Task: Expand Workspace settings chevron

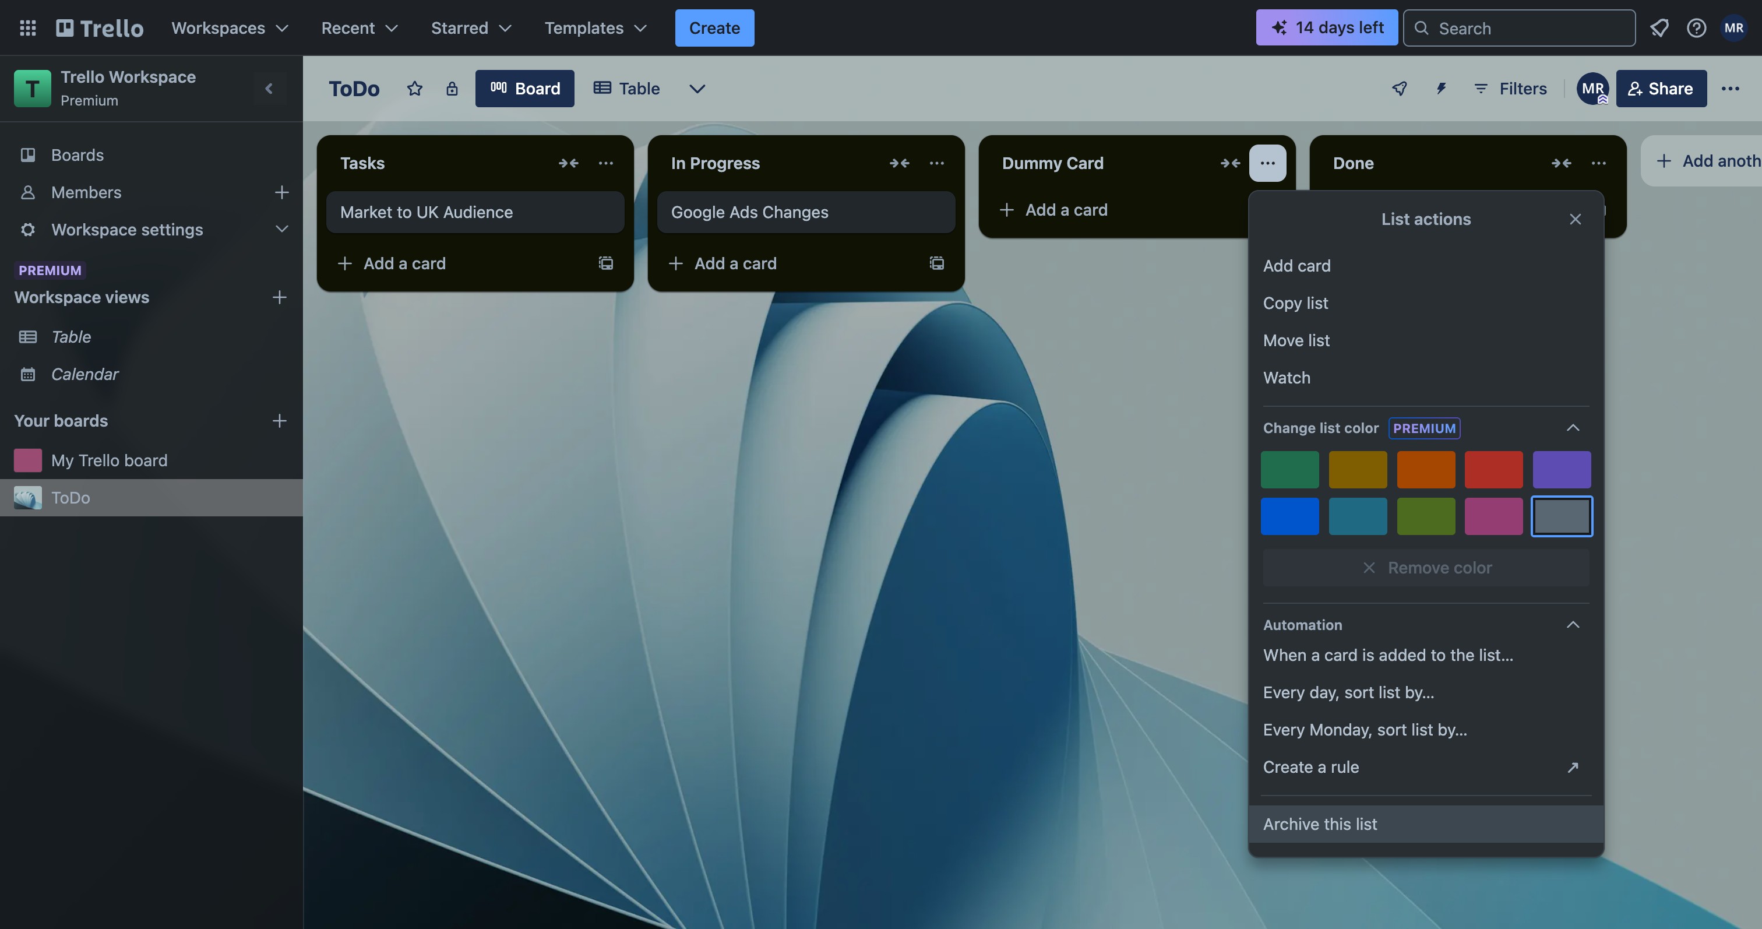Action: tap(281, 229)
